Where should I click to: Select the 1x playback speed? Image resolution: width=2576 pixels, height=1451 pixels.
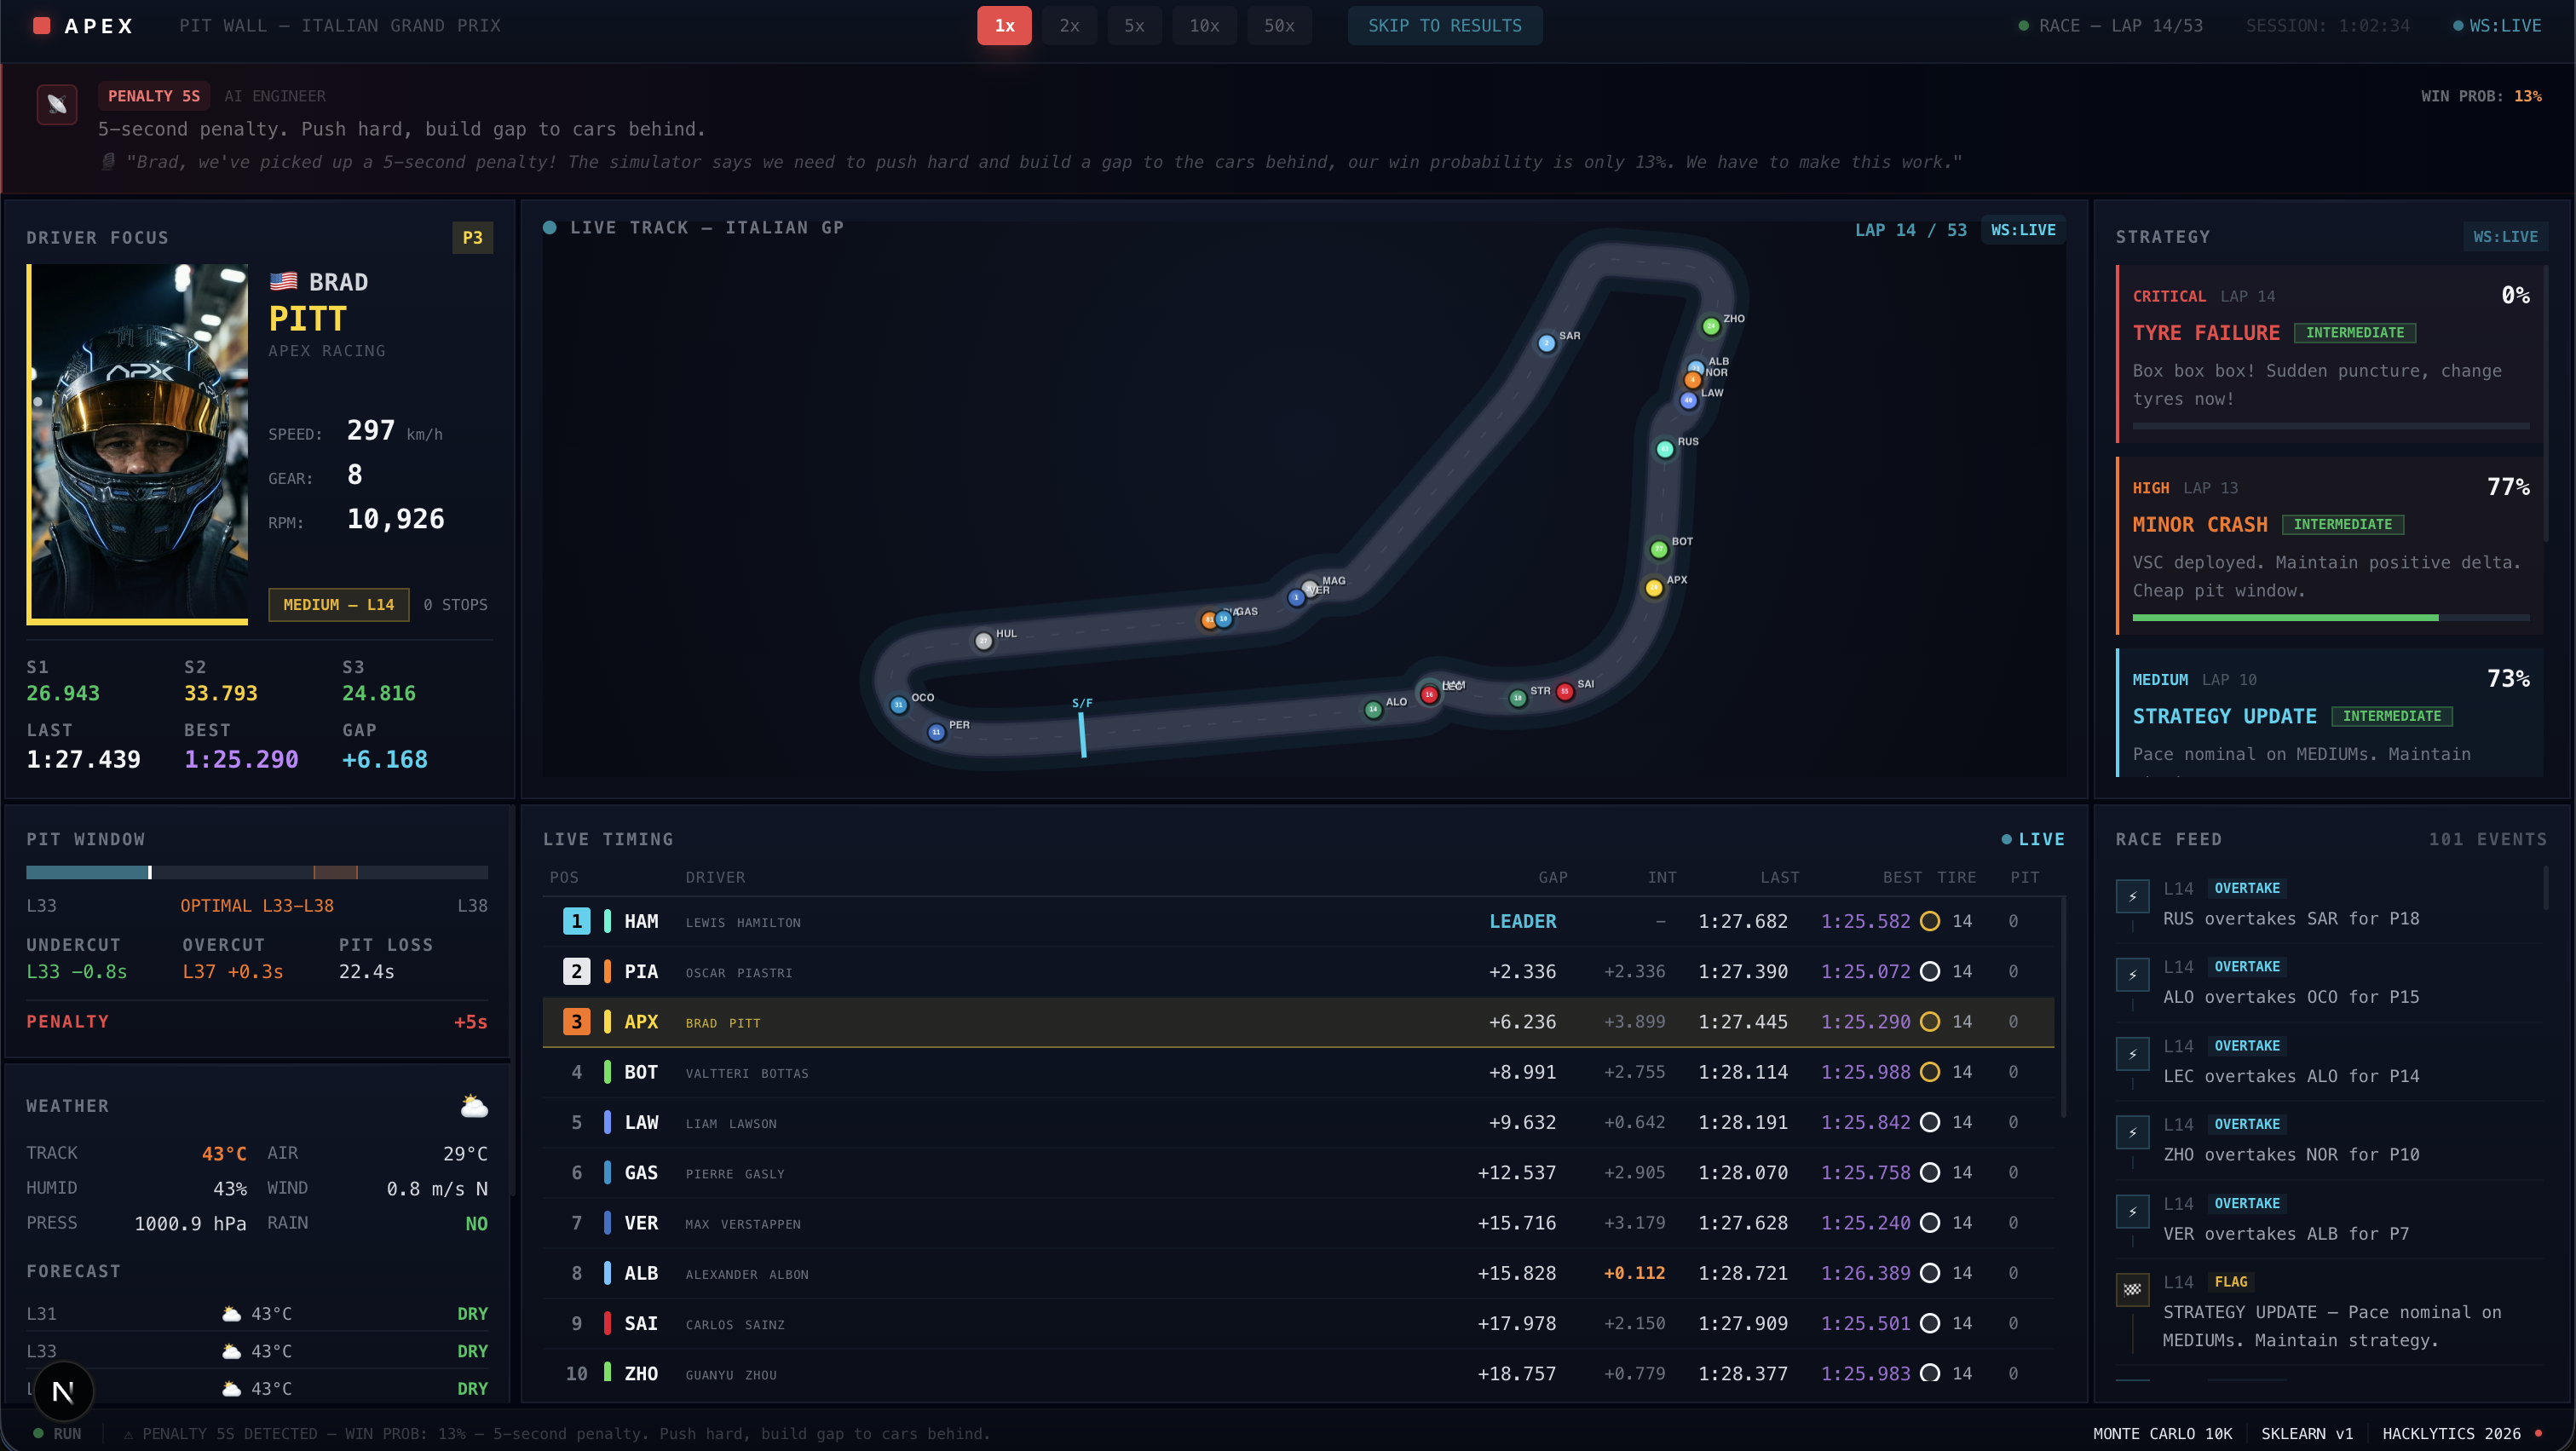(x=1004, y=26)
